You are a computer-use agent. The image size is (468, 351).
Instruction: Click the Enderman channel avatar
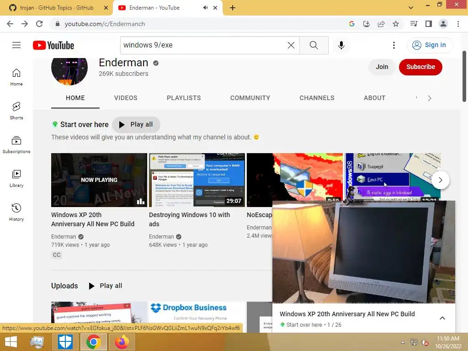pos(69,71)
